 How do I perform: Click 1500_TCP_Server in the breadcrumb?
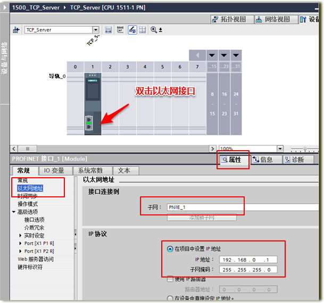coord(36,7)
